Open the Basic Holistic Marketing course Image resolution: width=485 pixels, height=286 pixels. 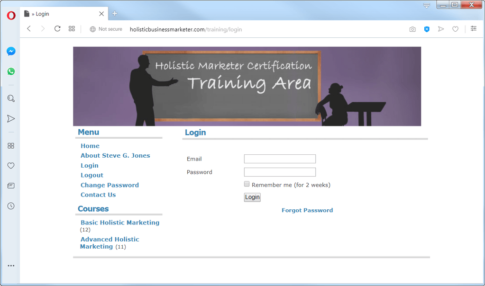coord(120,223)
